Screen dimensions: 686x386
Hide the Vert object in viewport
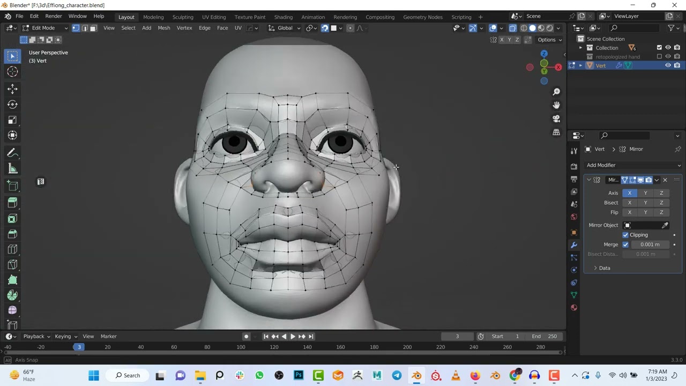668,65
